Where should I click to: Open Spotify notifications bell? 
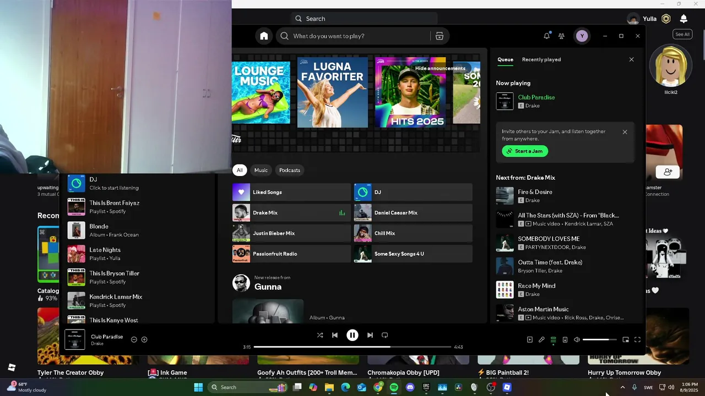(546, 36)
